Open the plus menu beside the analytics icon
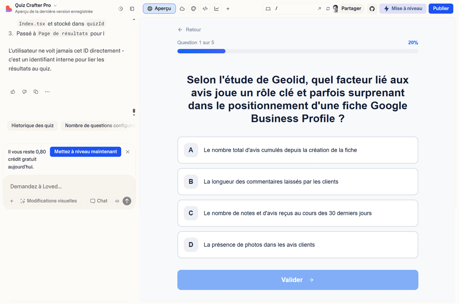459x304 pixels. [228, 8]
